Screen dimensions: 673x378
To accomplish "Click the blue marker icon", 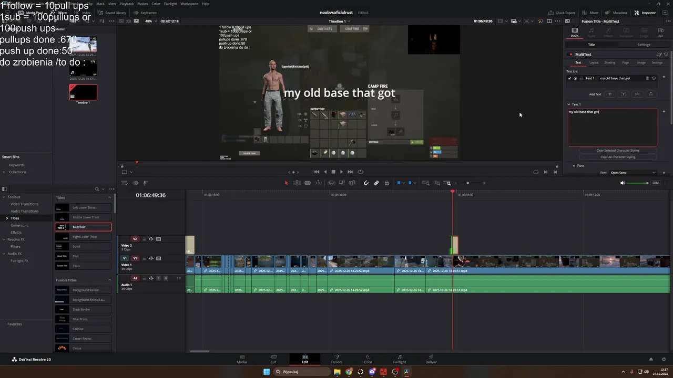I will tap(410, 183).
